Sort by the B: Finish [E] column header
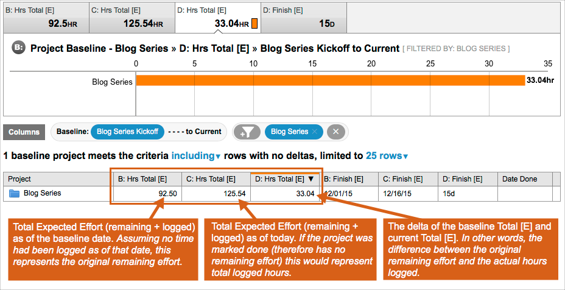Image resolution: width=565 pixels, height=290 pixels. tap(343, 179)
